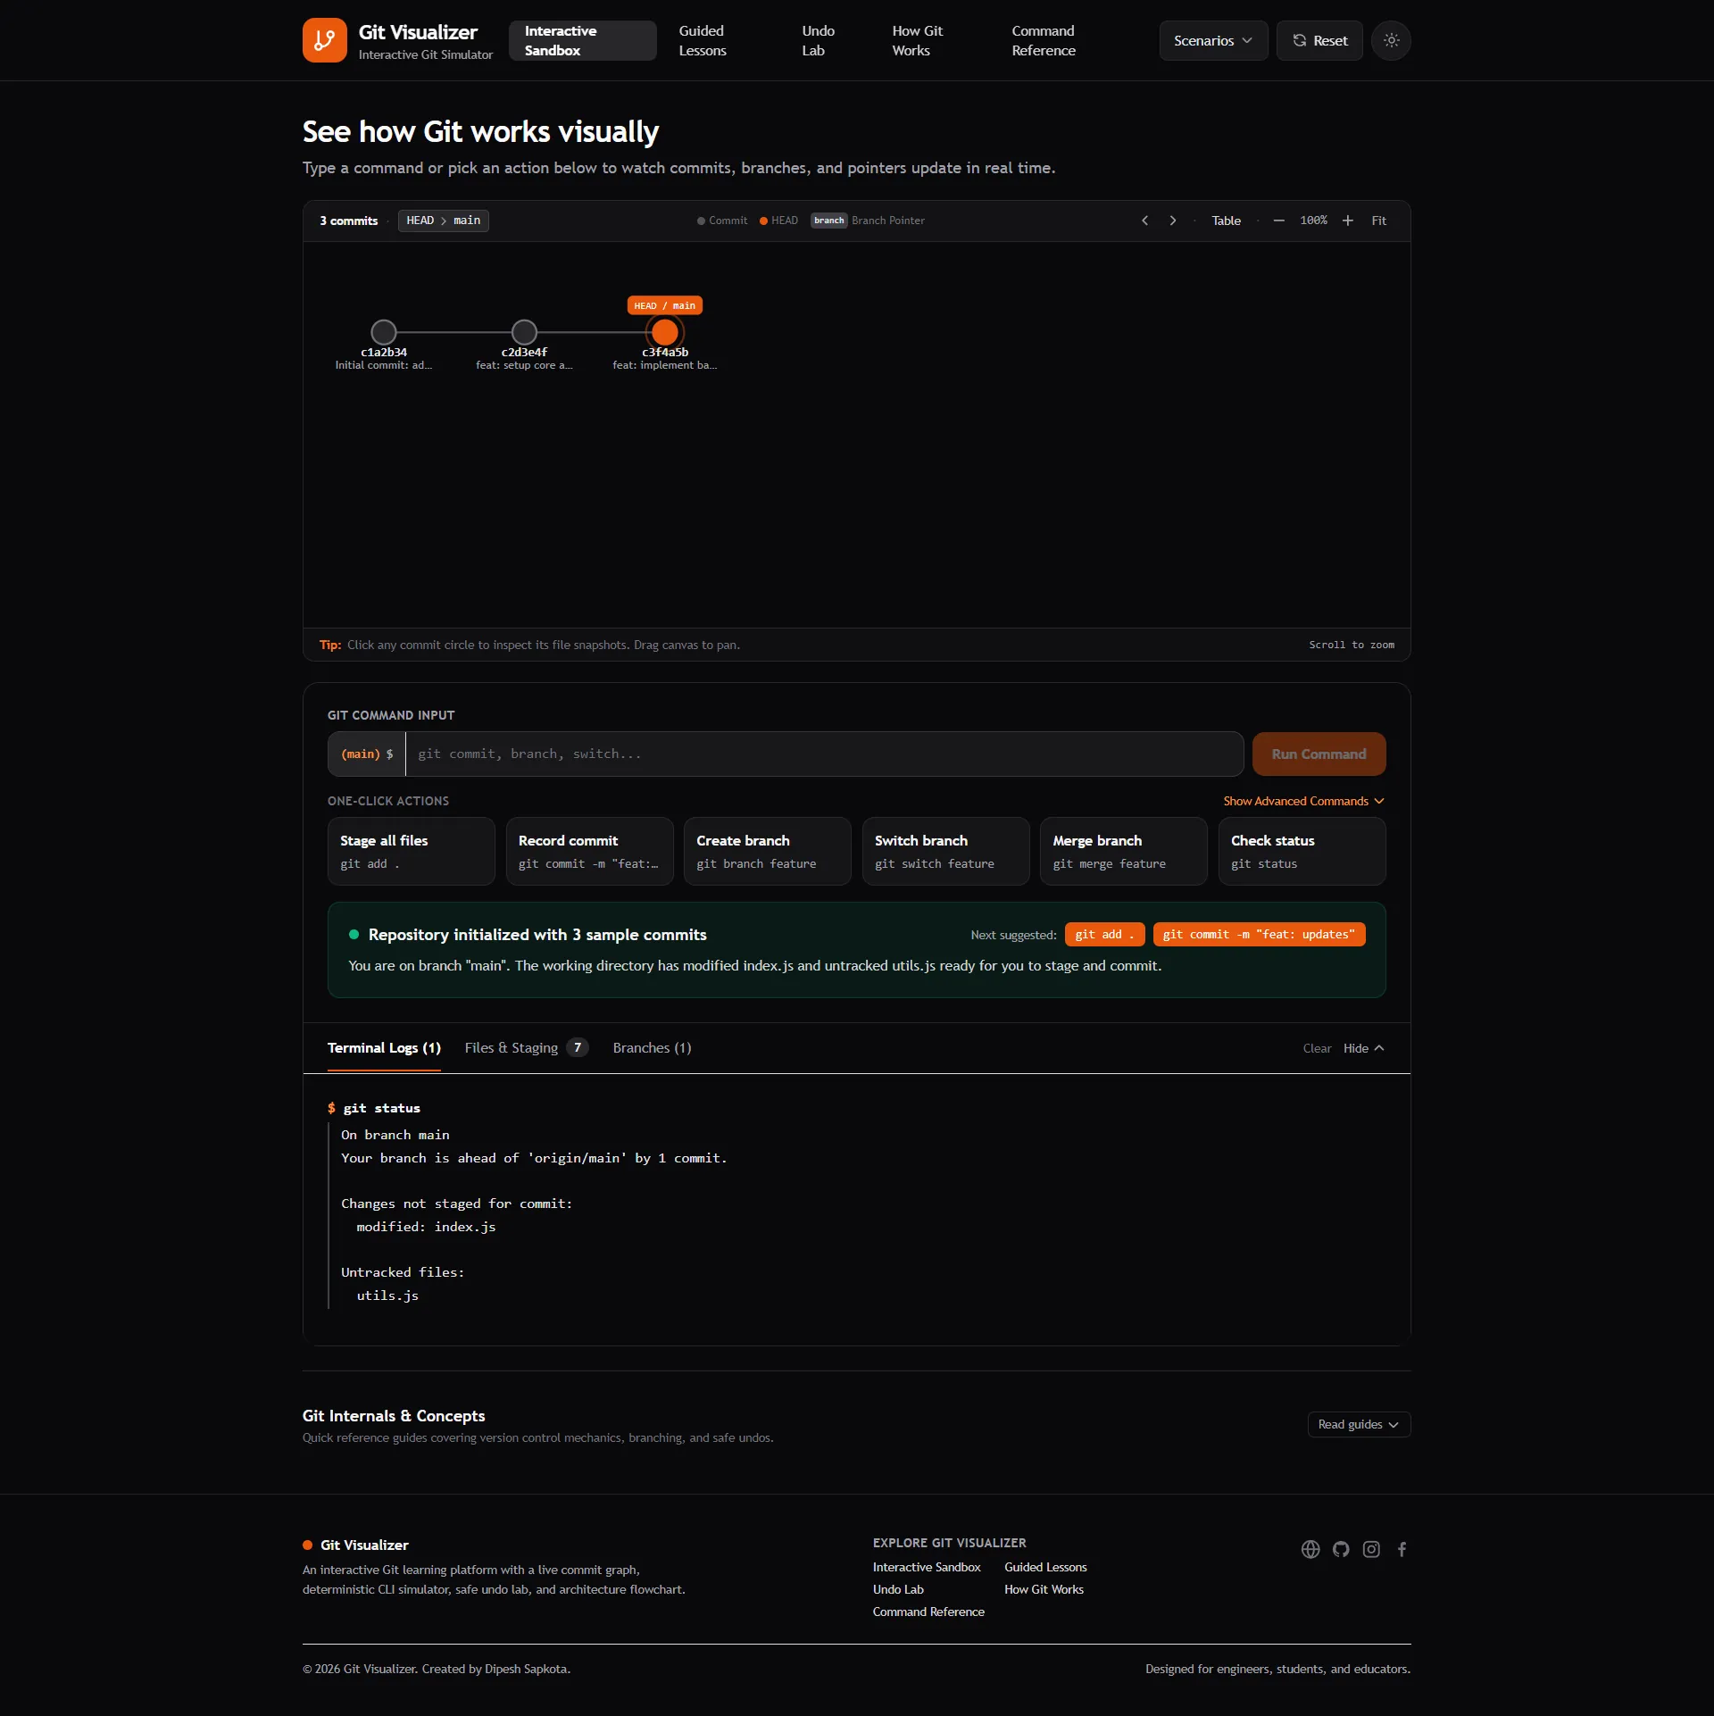Clear the terminal logs
This screenshot has width=1714, height=1716.
pos(1317,1048)
